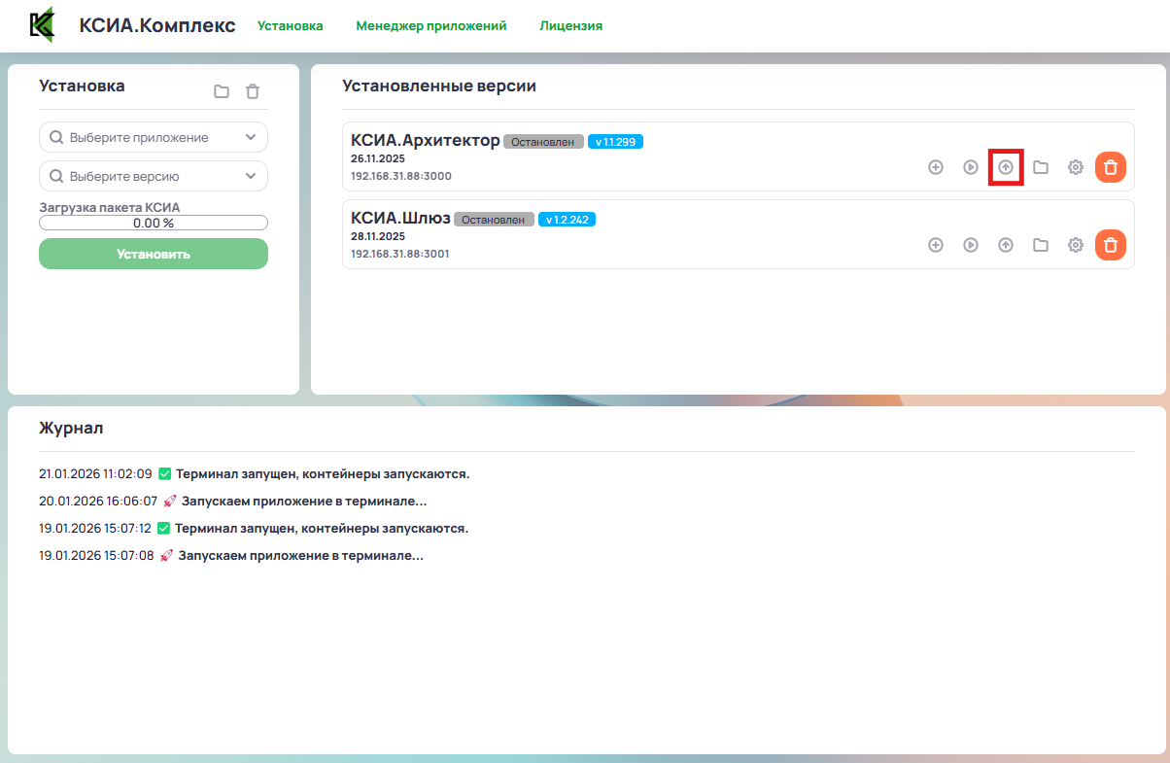Open the folder icon for КСИА.Архитектор
This screenshot has height=763, width=1170.
click(1041, 166)
